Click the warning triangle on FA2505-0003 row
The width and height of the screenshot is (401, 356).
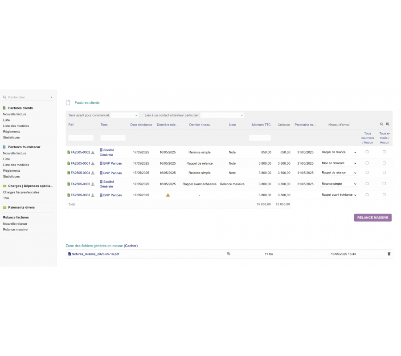tap(168, 195)
